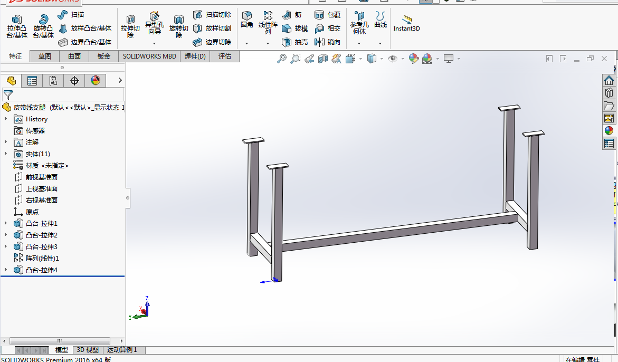618x362 pixels.
Task: Open the File Explorer folder task pane icon
Action: tap(609, 106)
